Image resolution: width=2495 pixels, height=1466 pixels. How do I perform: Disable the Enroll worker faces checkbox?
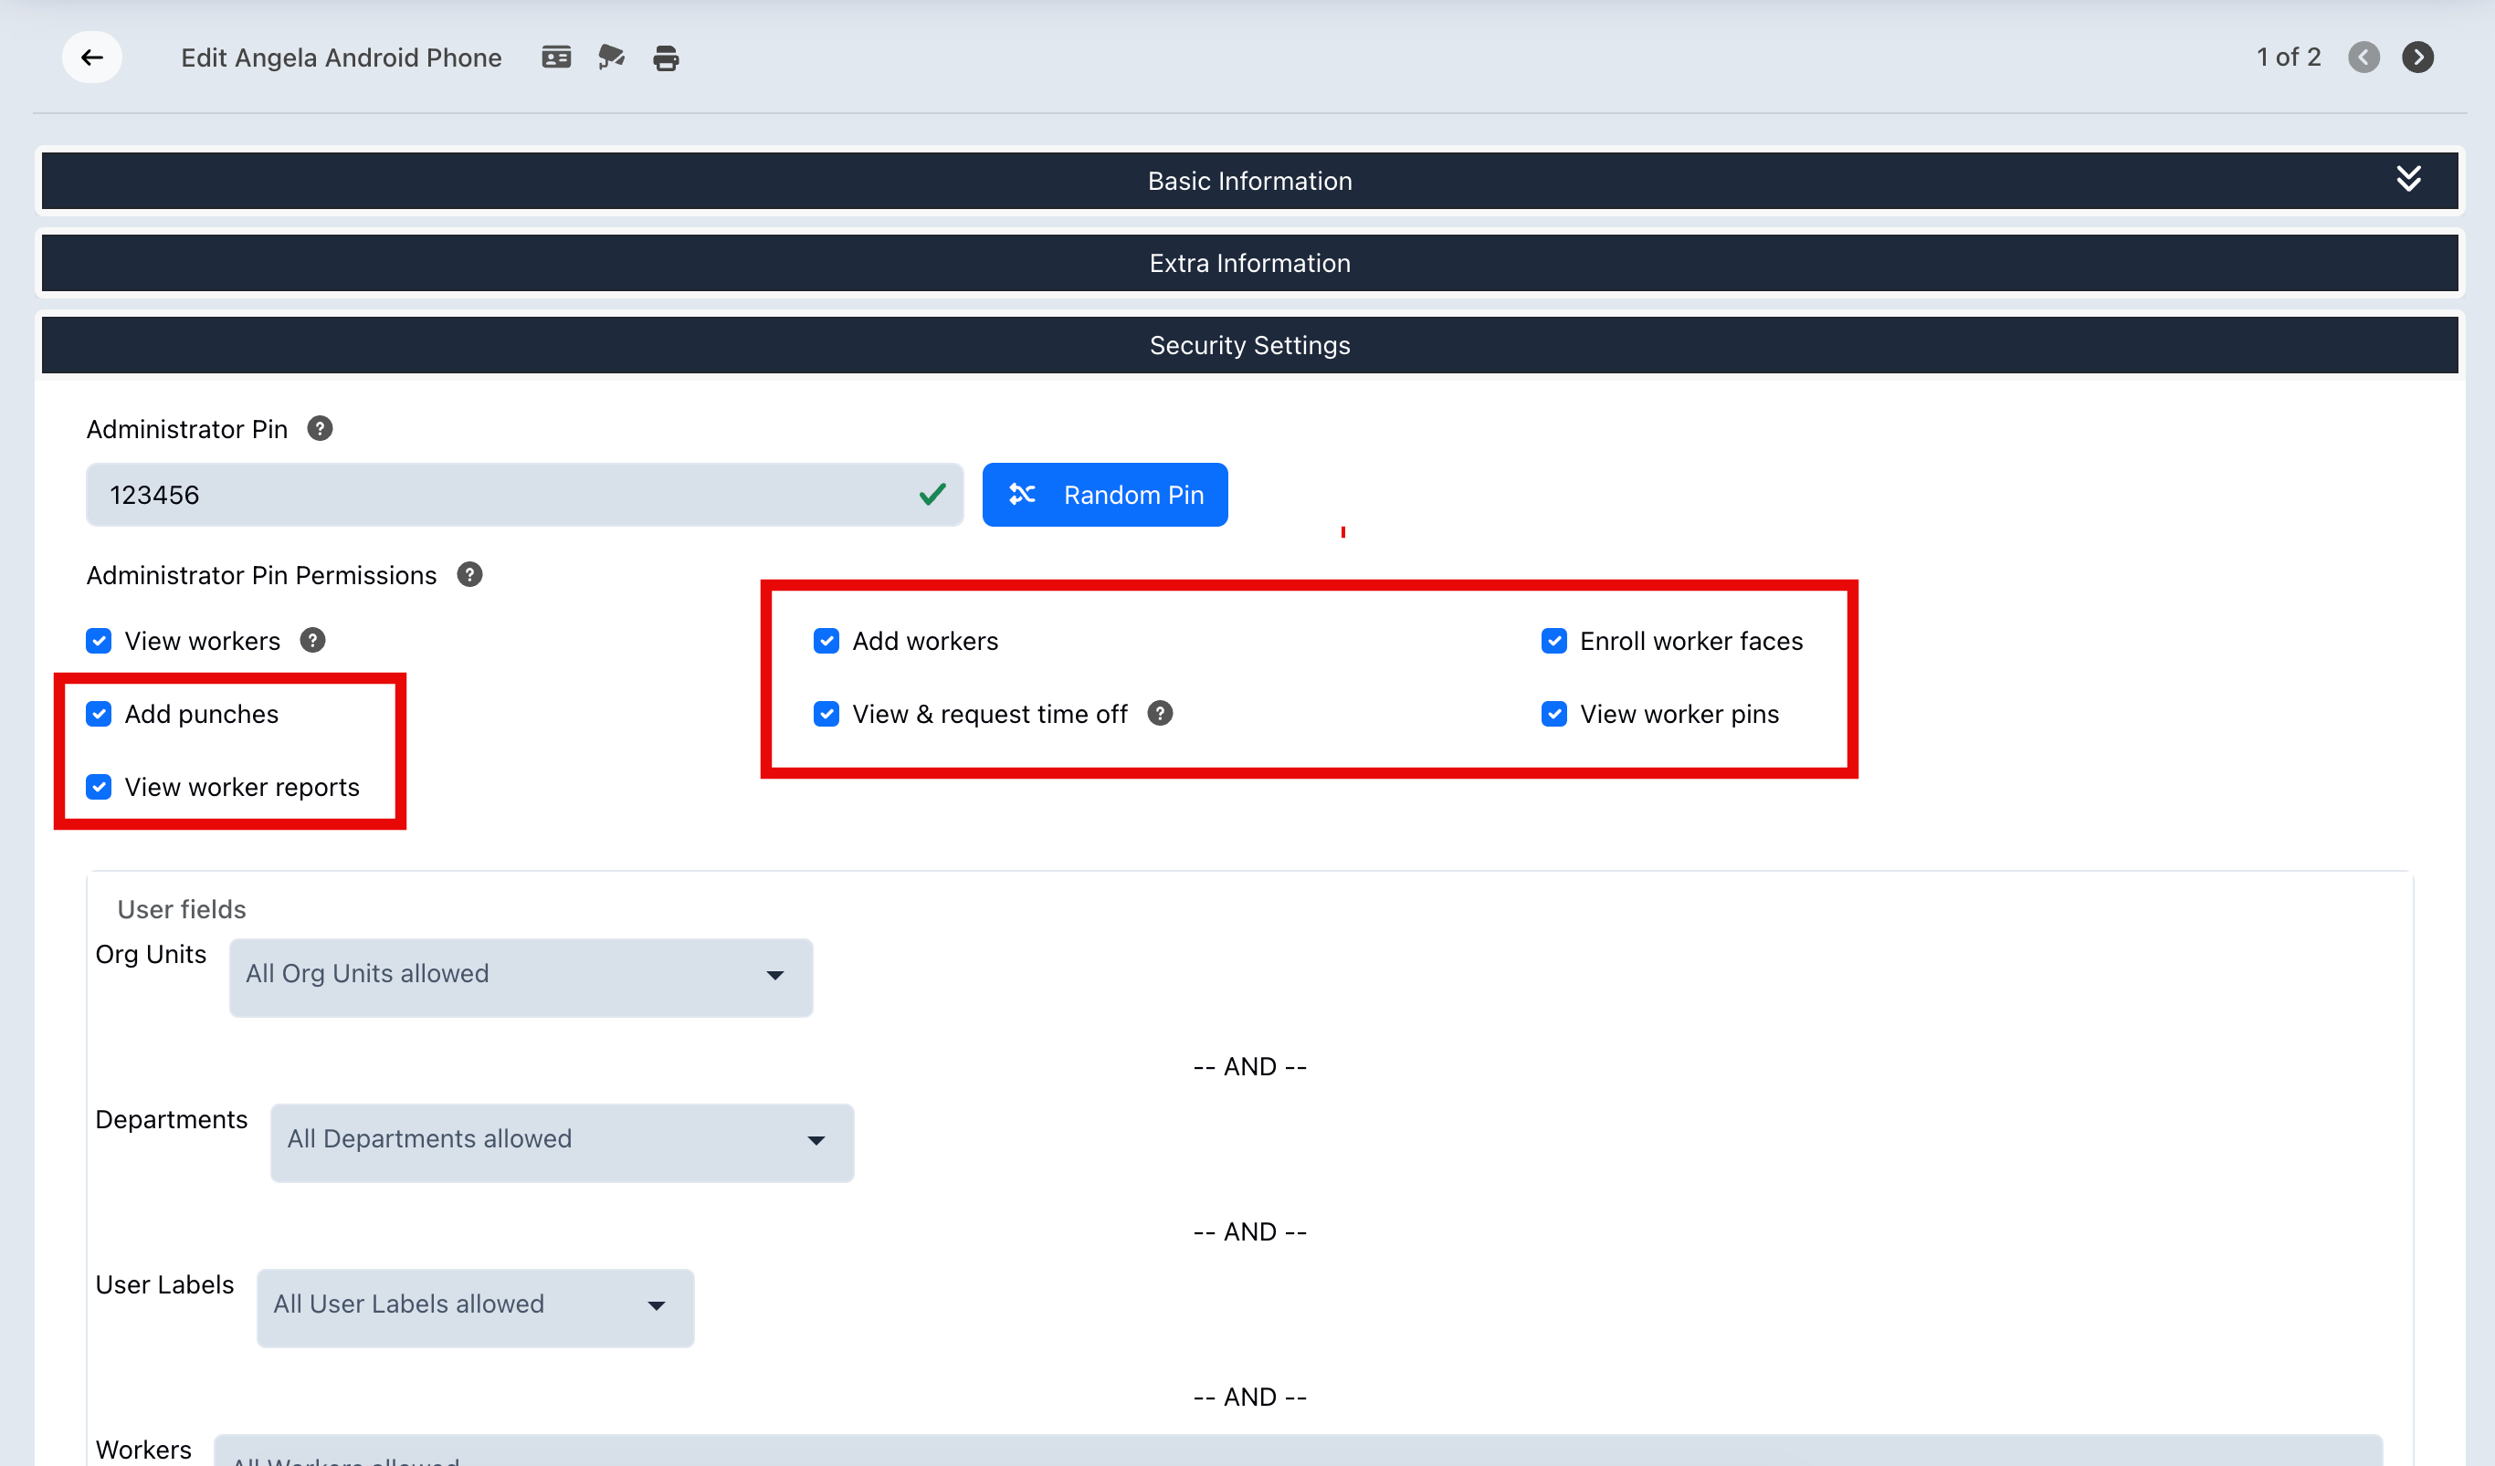(x=1554, y=642)
